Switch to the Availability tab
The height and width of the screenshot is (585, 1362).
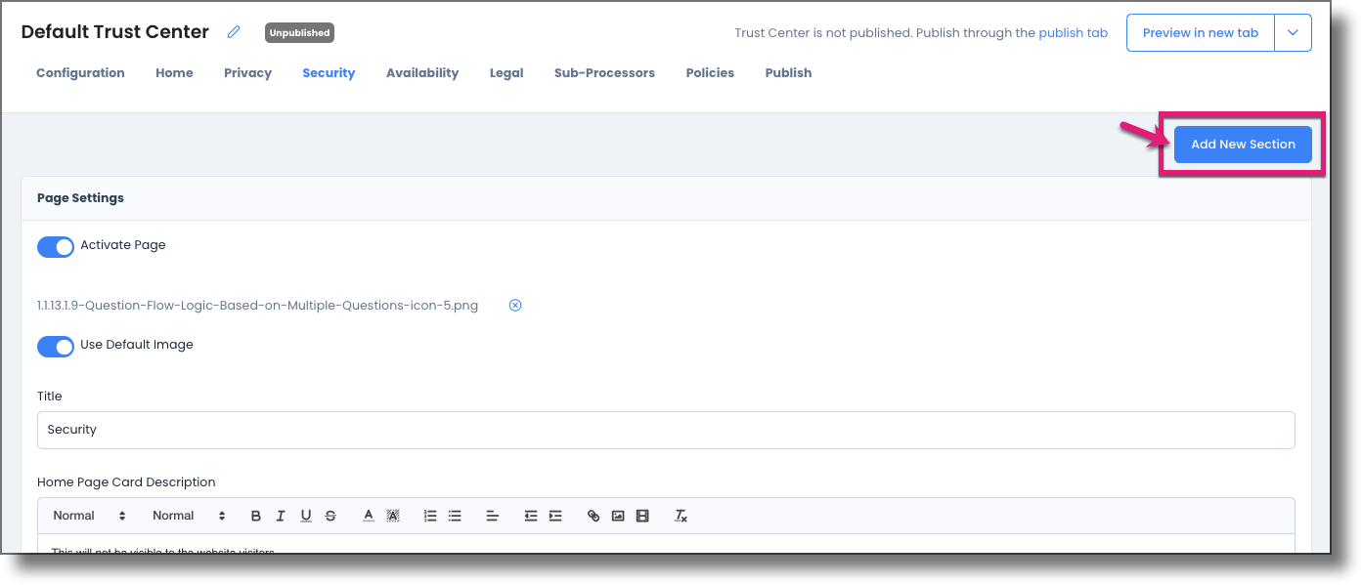[x=422, y=73]
